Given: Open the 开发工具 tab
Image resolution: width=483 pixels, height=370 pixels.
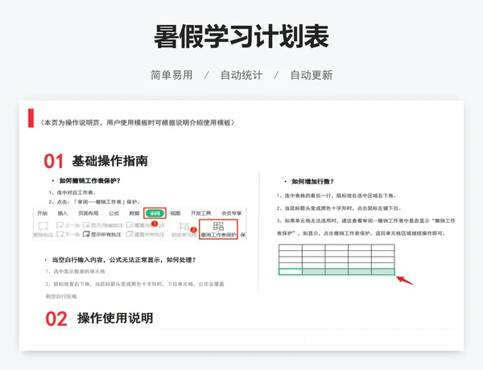Looking at the screenshot, I should [200, 213].
